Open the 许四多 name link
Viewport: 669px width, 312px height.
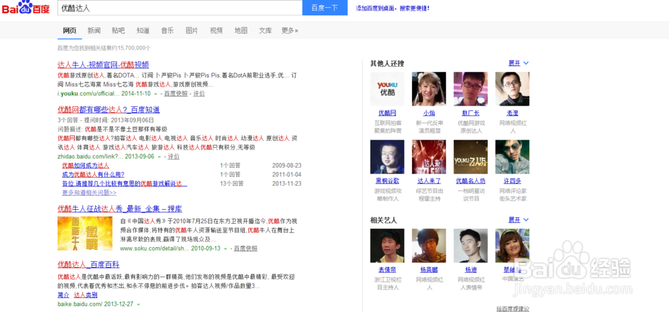[512, 181]
